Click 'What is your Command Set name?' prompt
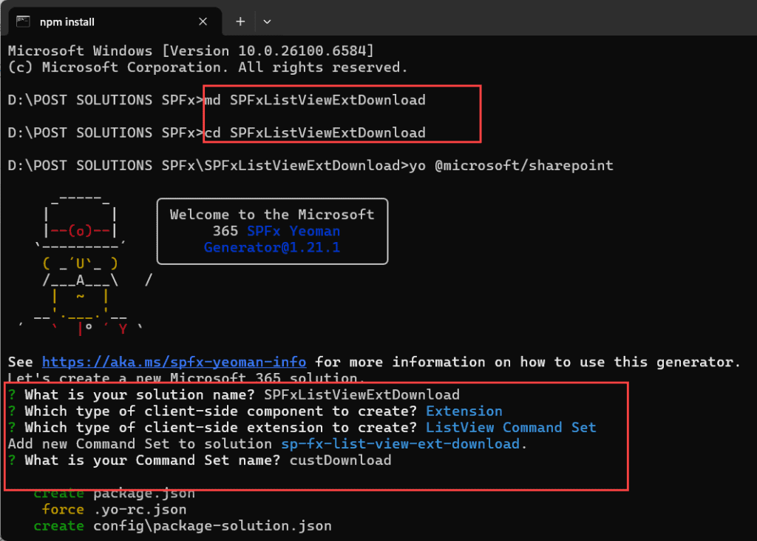The width and height of the screenshot is (757, 541). (x=152, y=460)
